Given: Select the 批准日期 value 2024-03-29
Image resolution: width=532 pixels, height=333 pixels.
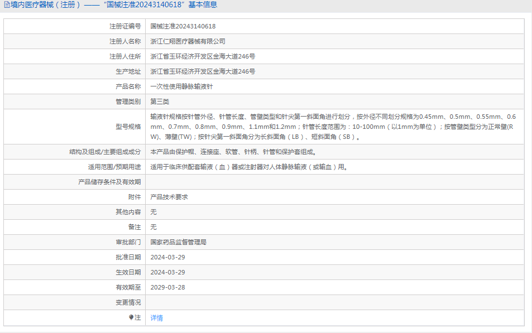Looking at the screenshot, I should 167,257.
